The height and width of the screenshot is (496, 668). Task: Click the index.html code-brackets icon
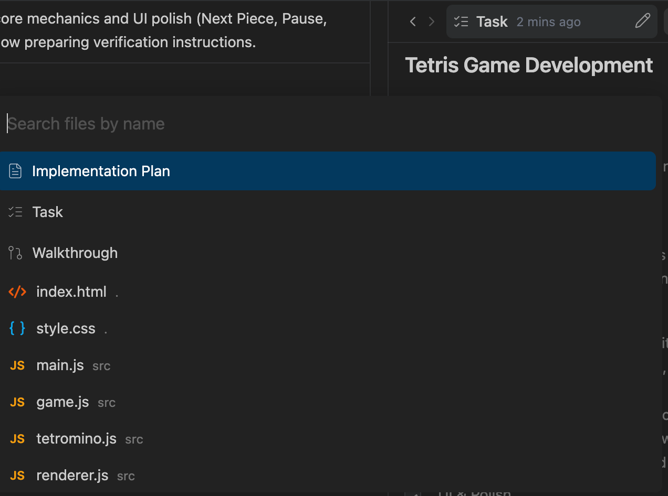(17, 292)
